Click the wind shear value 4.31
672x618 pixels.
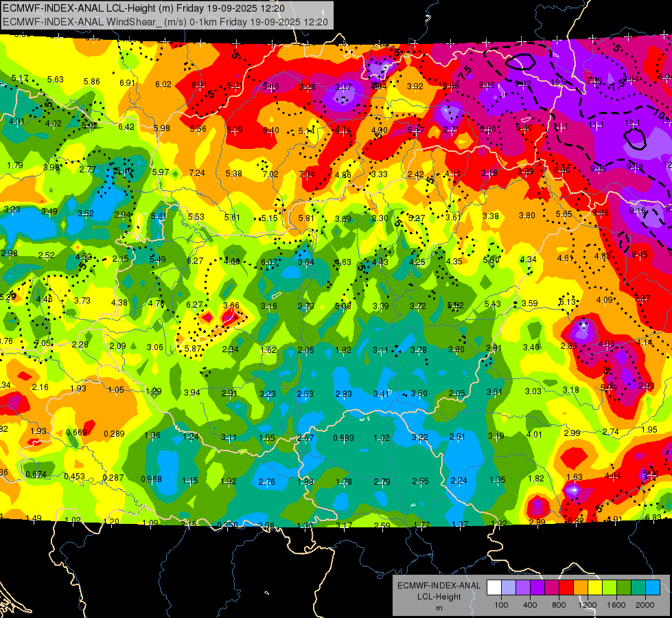(x=16, y=122)
